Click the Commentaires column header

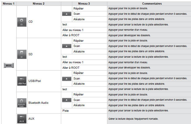pos(152,4)
